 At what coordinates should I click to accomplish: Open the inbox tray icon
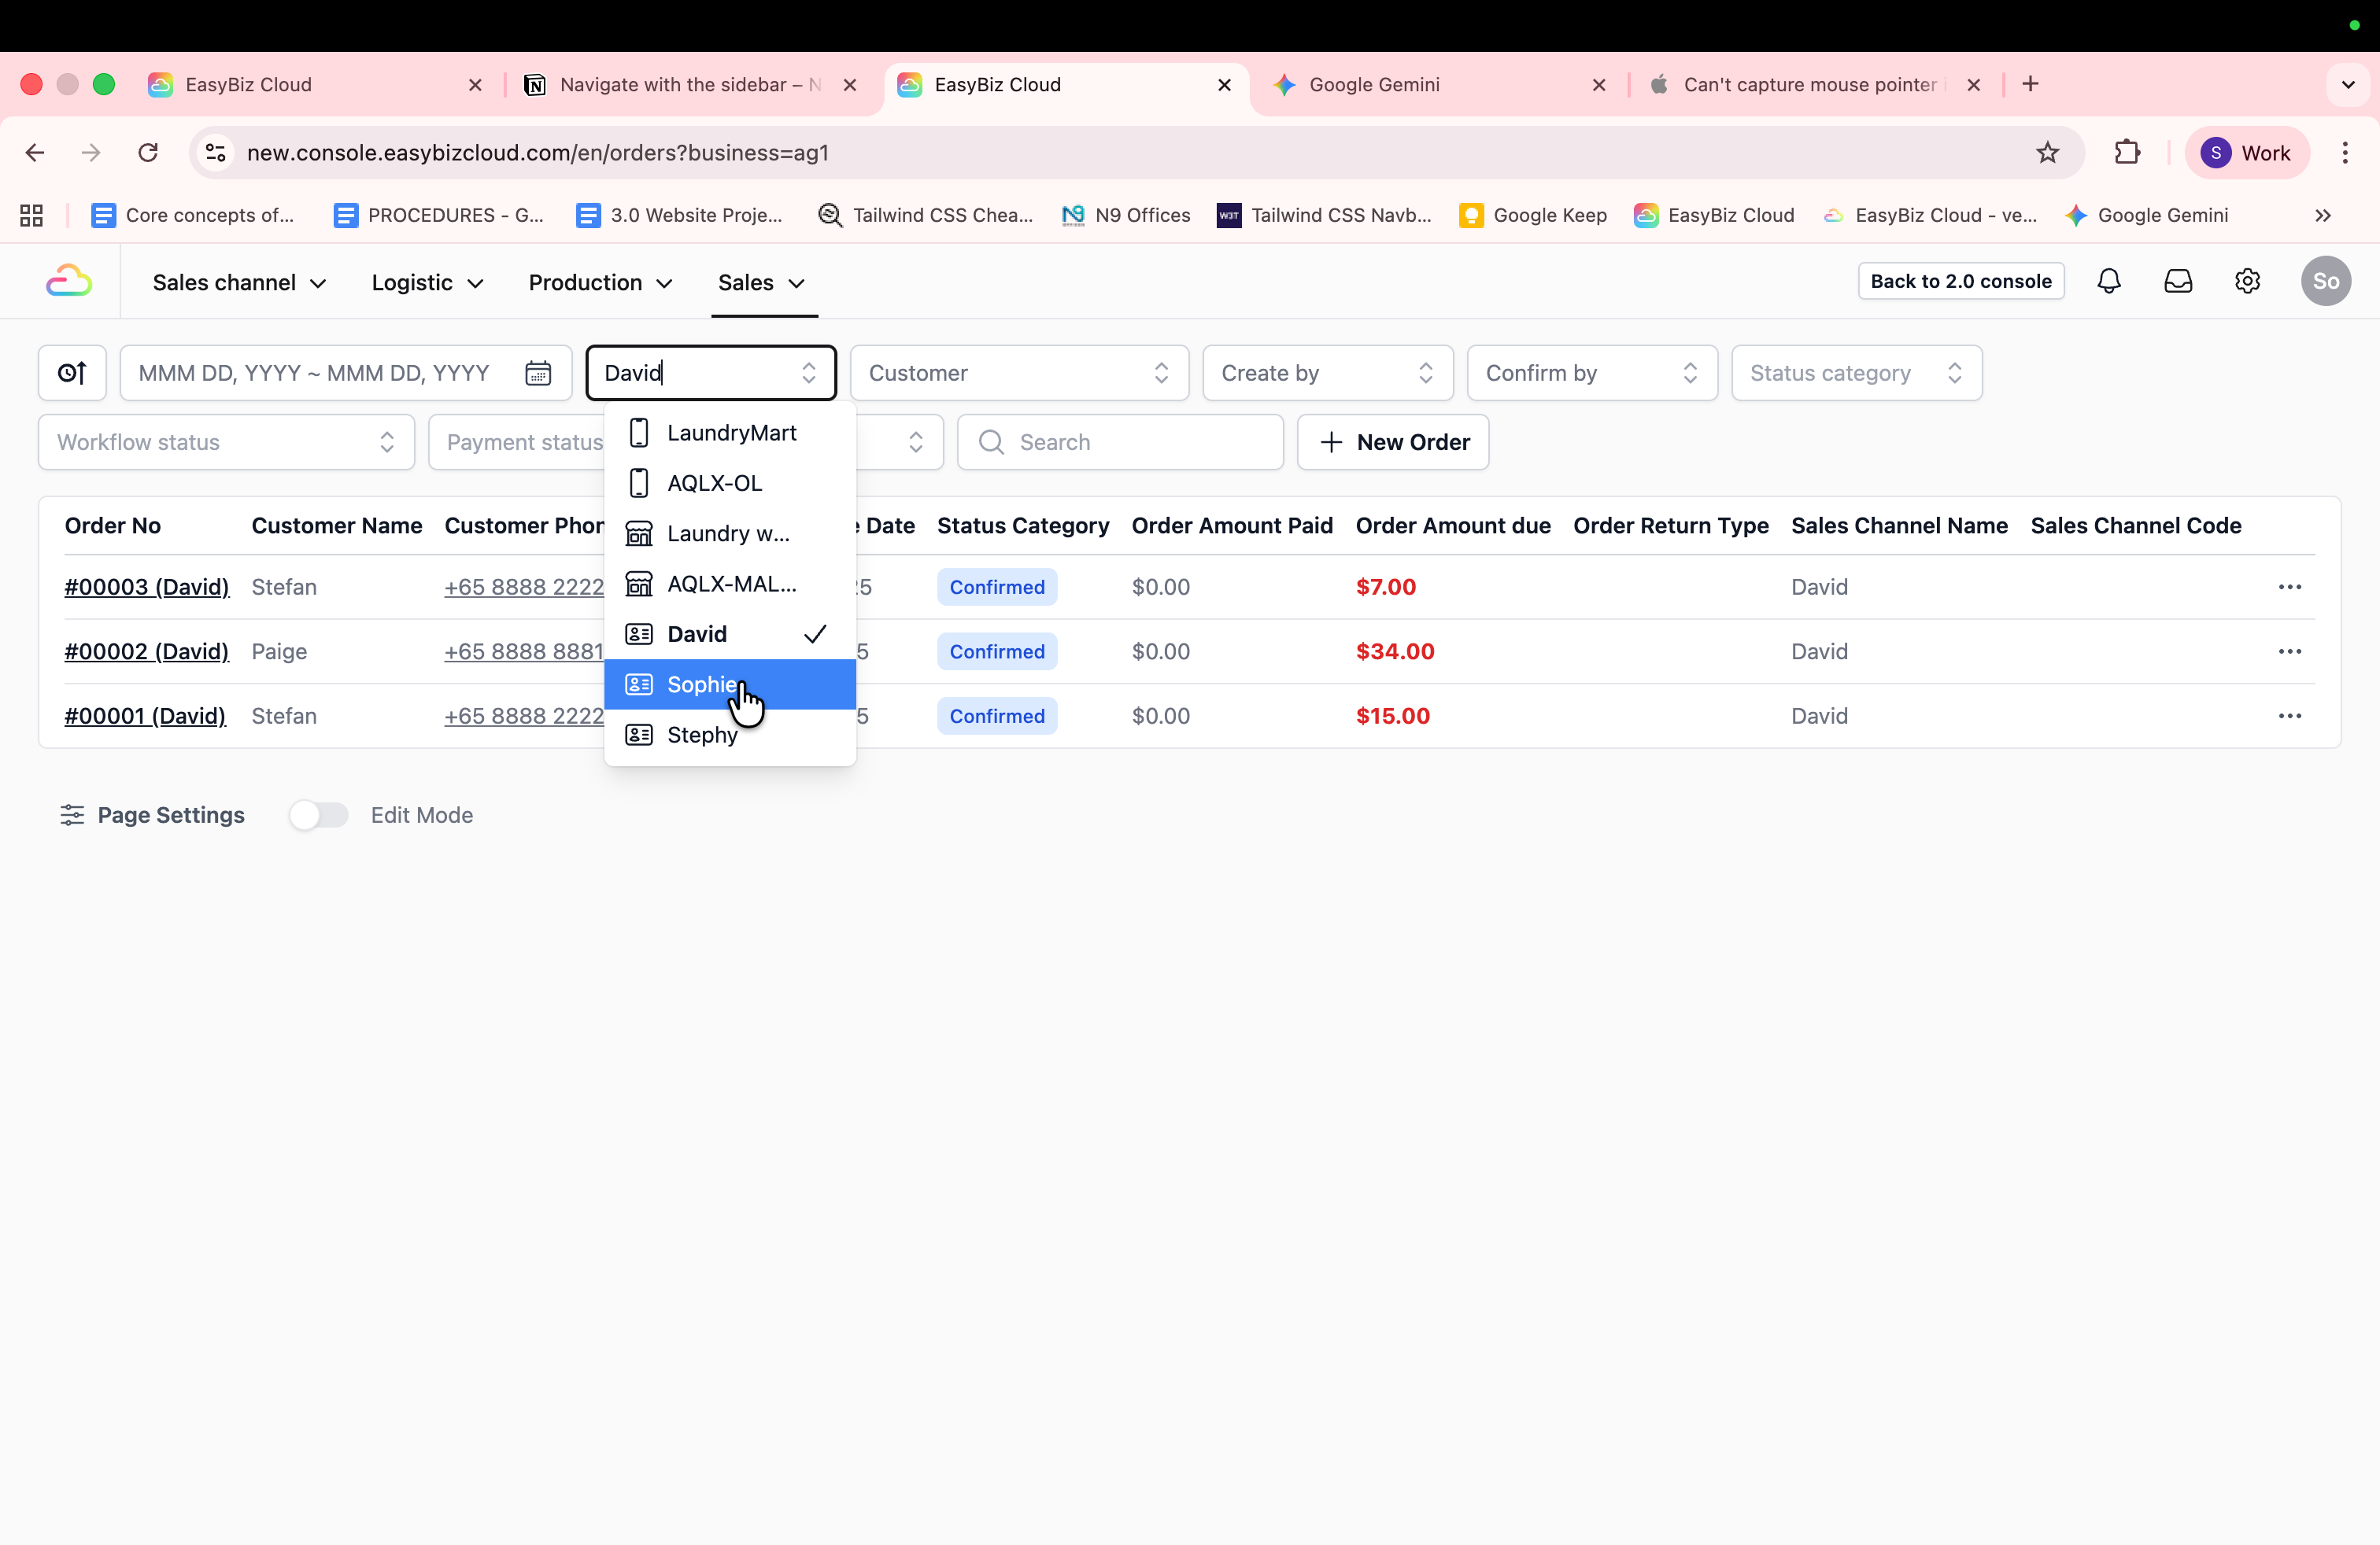2177,282
